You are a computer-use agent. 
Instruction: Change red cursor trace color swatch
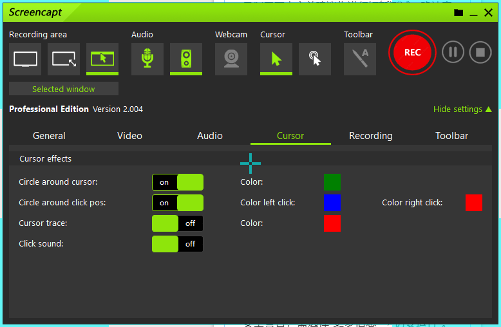pos(332,223)
